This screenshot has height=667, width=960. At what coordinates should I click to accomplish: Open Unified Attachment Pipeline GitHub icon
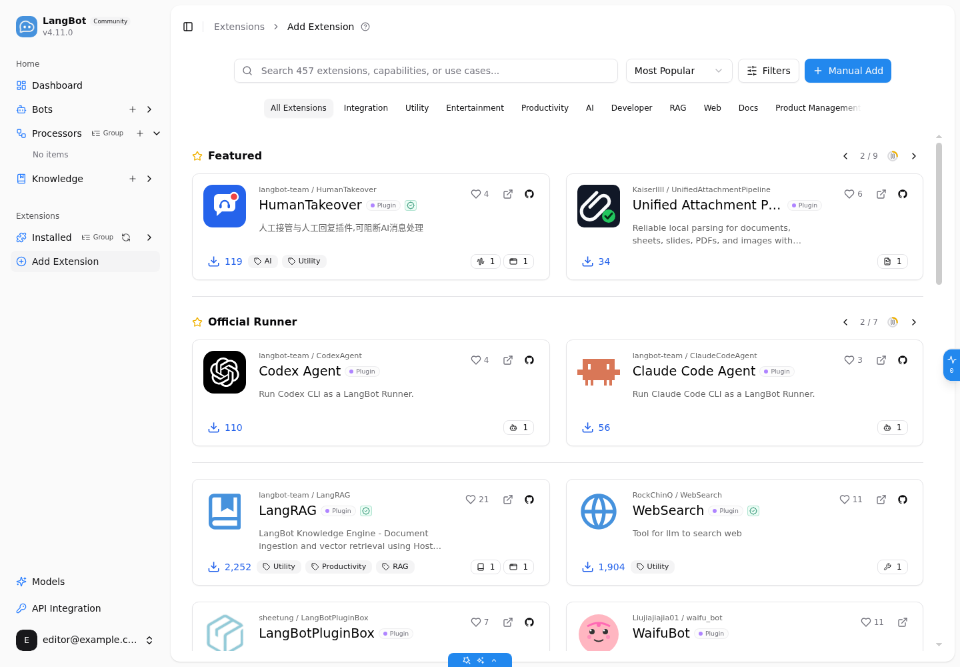(903, 194)
